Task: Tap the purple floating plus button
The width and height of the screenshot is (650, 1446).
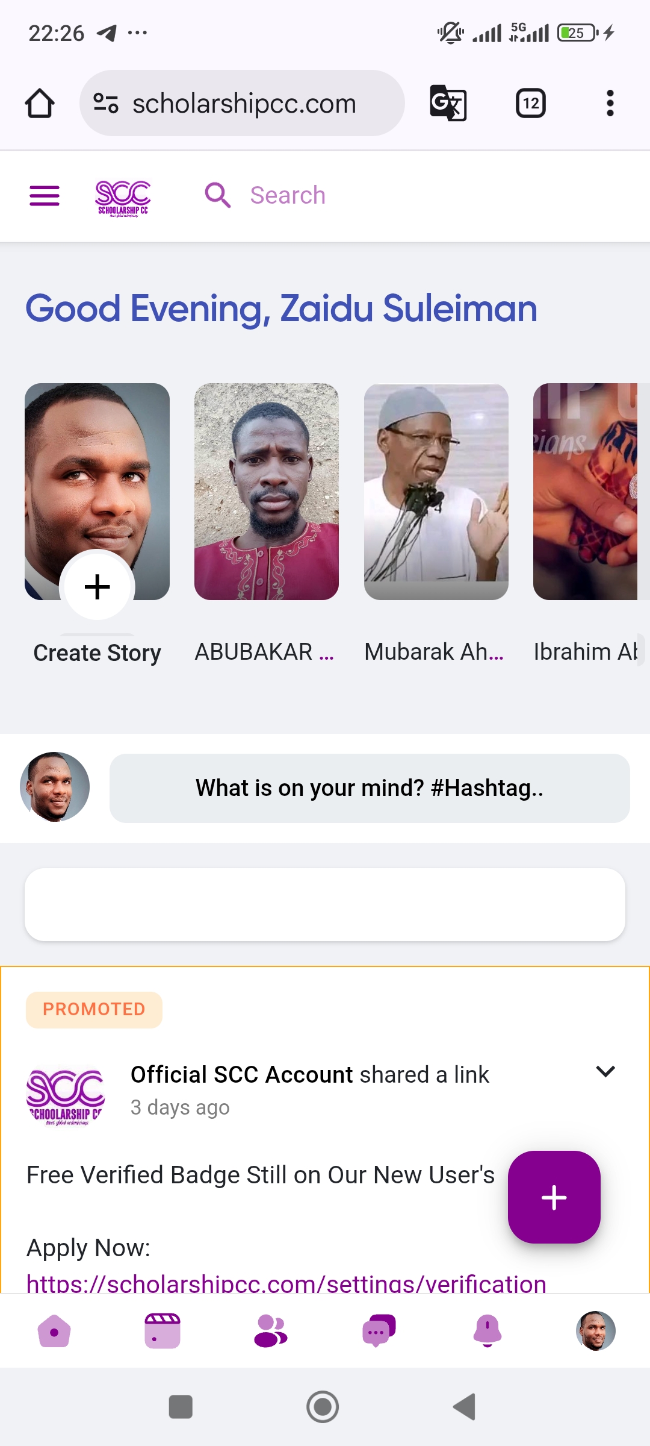Action: (554, 1197)
